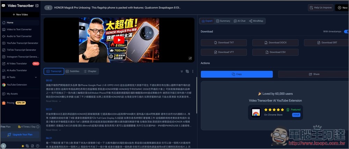Open YouTube Extension page
The image size is (349, 149).
click(x=20, y=85)
